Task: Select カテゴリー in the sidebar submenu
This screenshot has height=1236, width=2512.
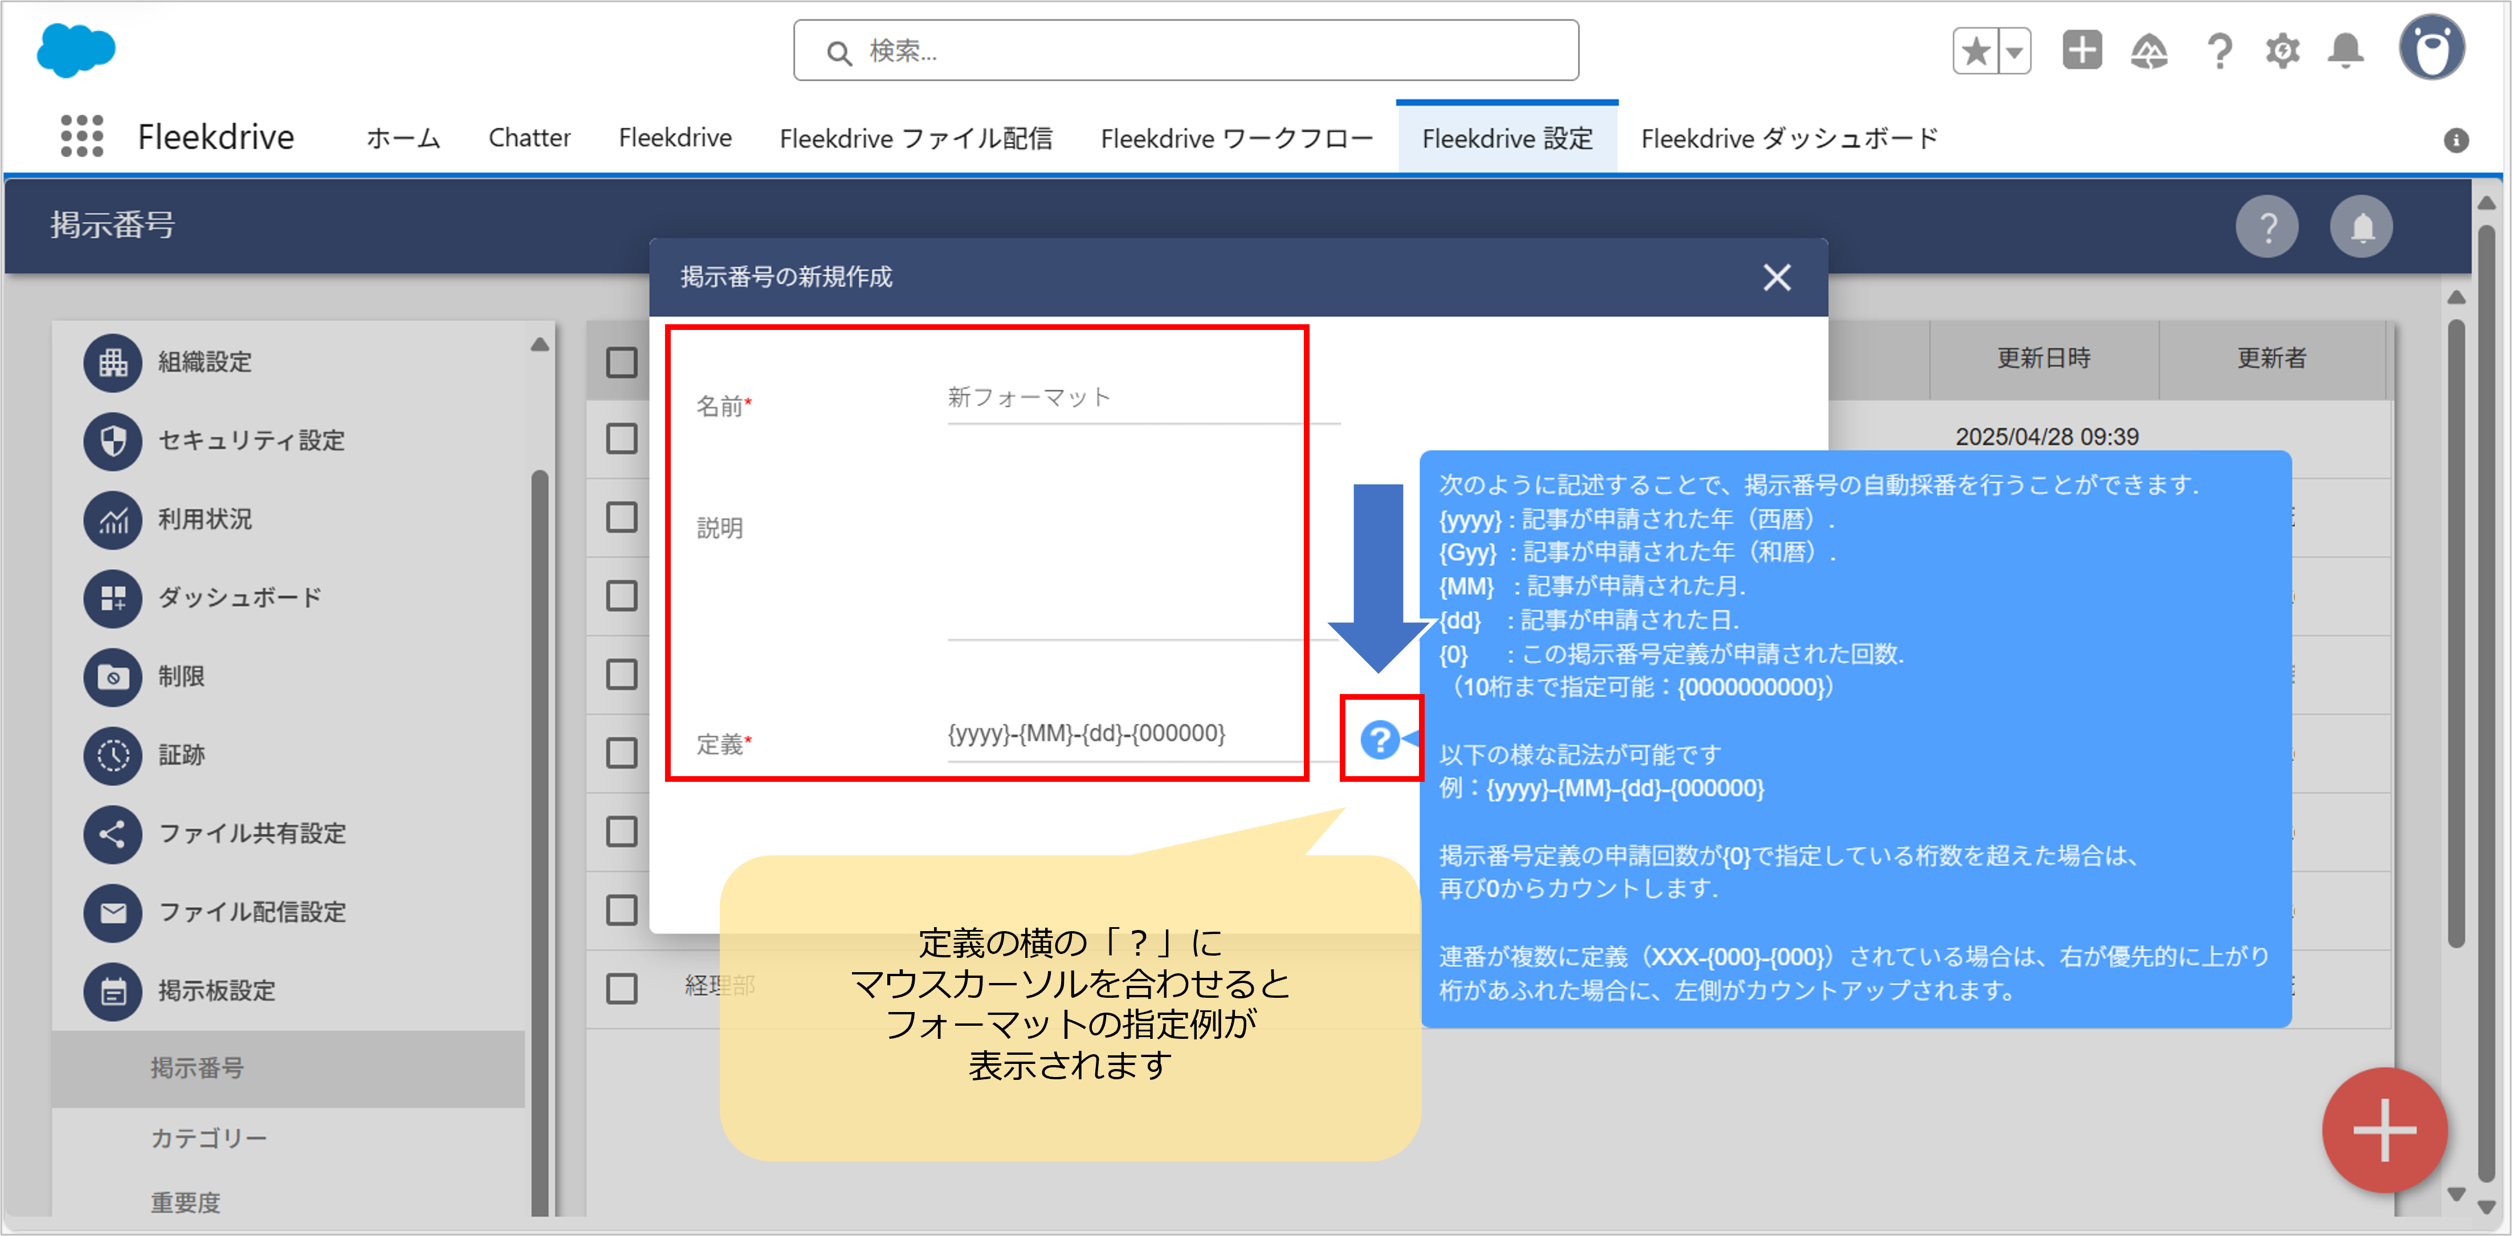Action: [207, 1139]
